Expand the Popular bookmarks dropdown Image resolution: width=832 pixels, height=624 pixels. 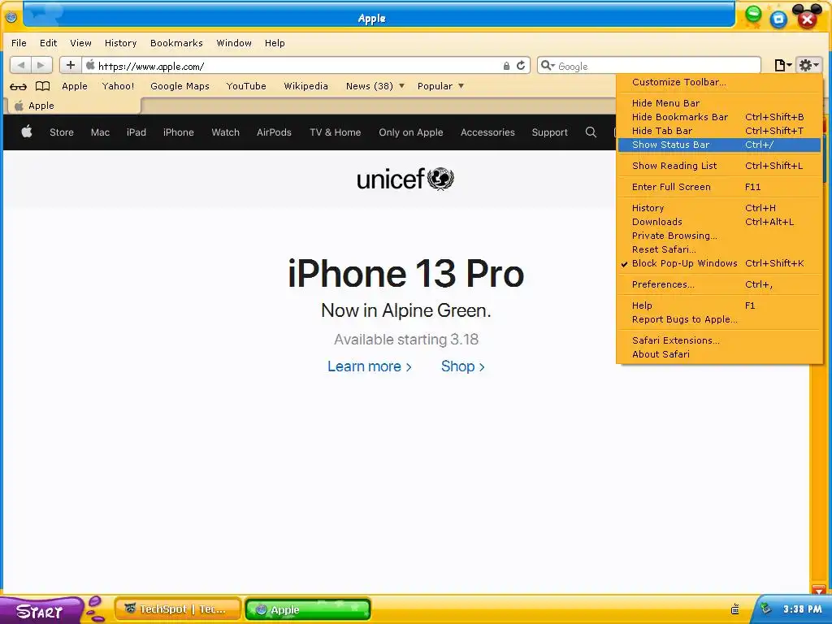pos(440,86)
